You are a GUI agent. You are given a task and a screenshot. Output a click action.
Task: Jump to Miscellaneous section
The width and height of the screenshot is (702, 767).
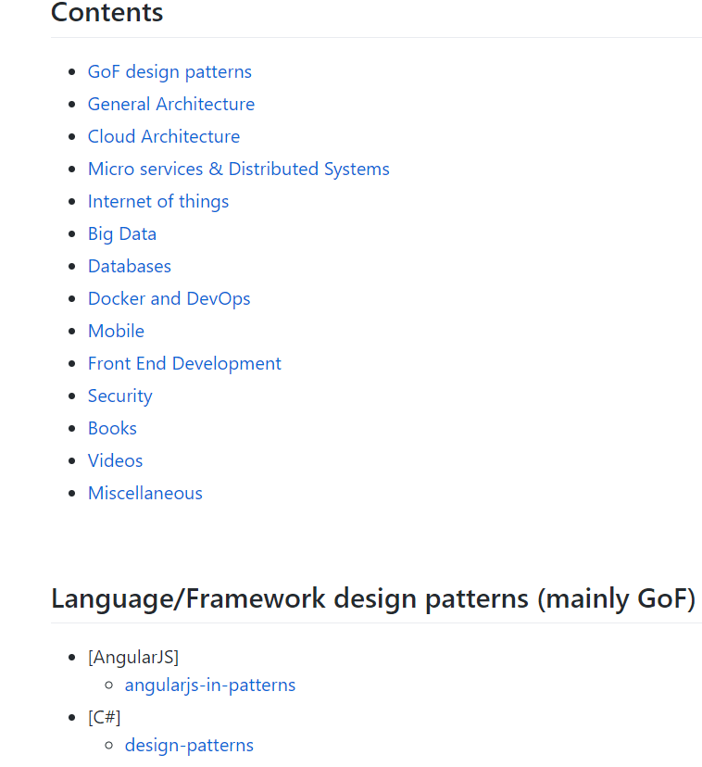point(145,493)
